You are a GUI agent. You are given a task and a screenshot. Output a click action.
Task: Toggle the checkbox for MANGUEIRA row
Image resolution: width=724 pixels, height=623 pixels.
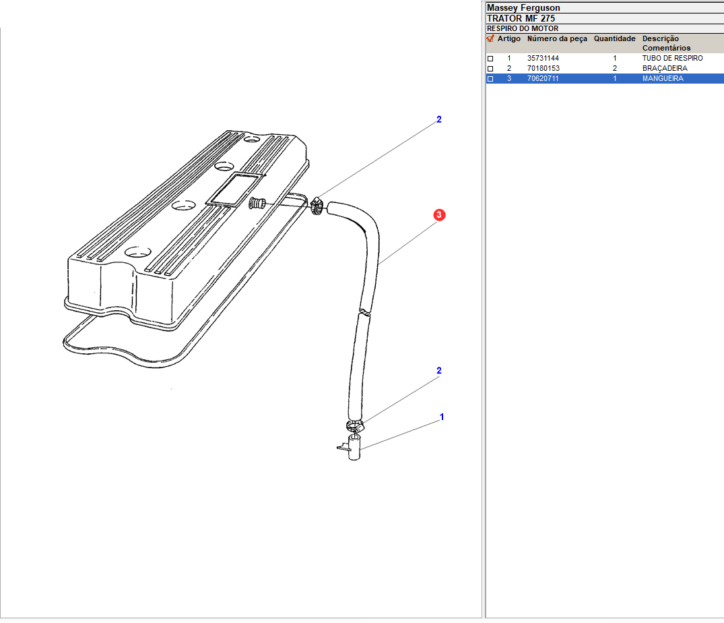490,79
